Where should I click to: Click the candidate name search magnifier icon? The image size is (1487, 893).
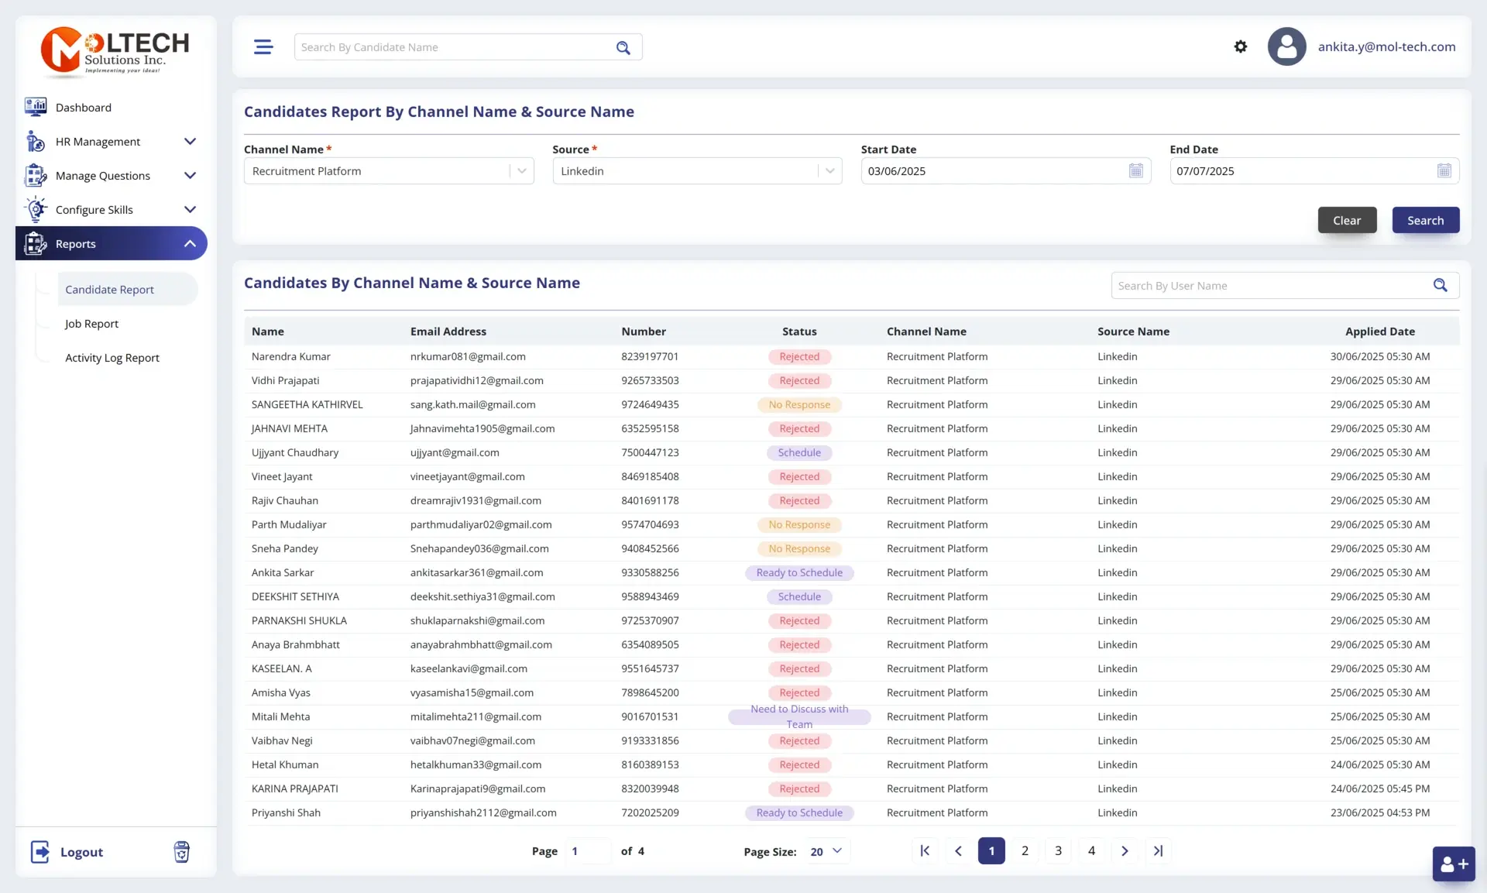(623, 48)
